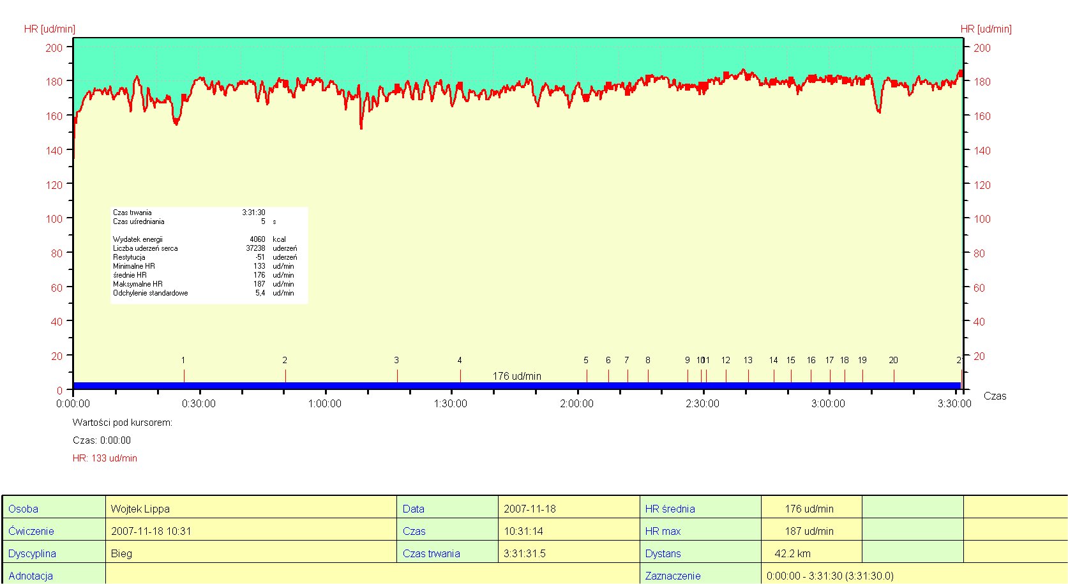Click the statistics summary box on the chart
This screenshot has width=1068, height=584.
(209, 254)
